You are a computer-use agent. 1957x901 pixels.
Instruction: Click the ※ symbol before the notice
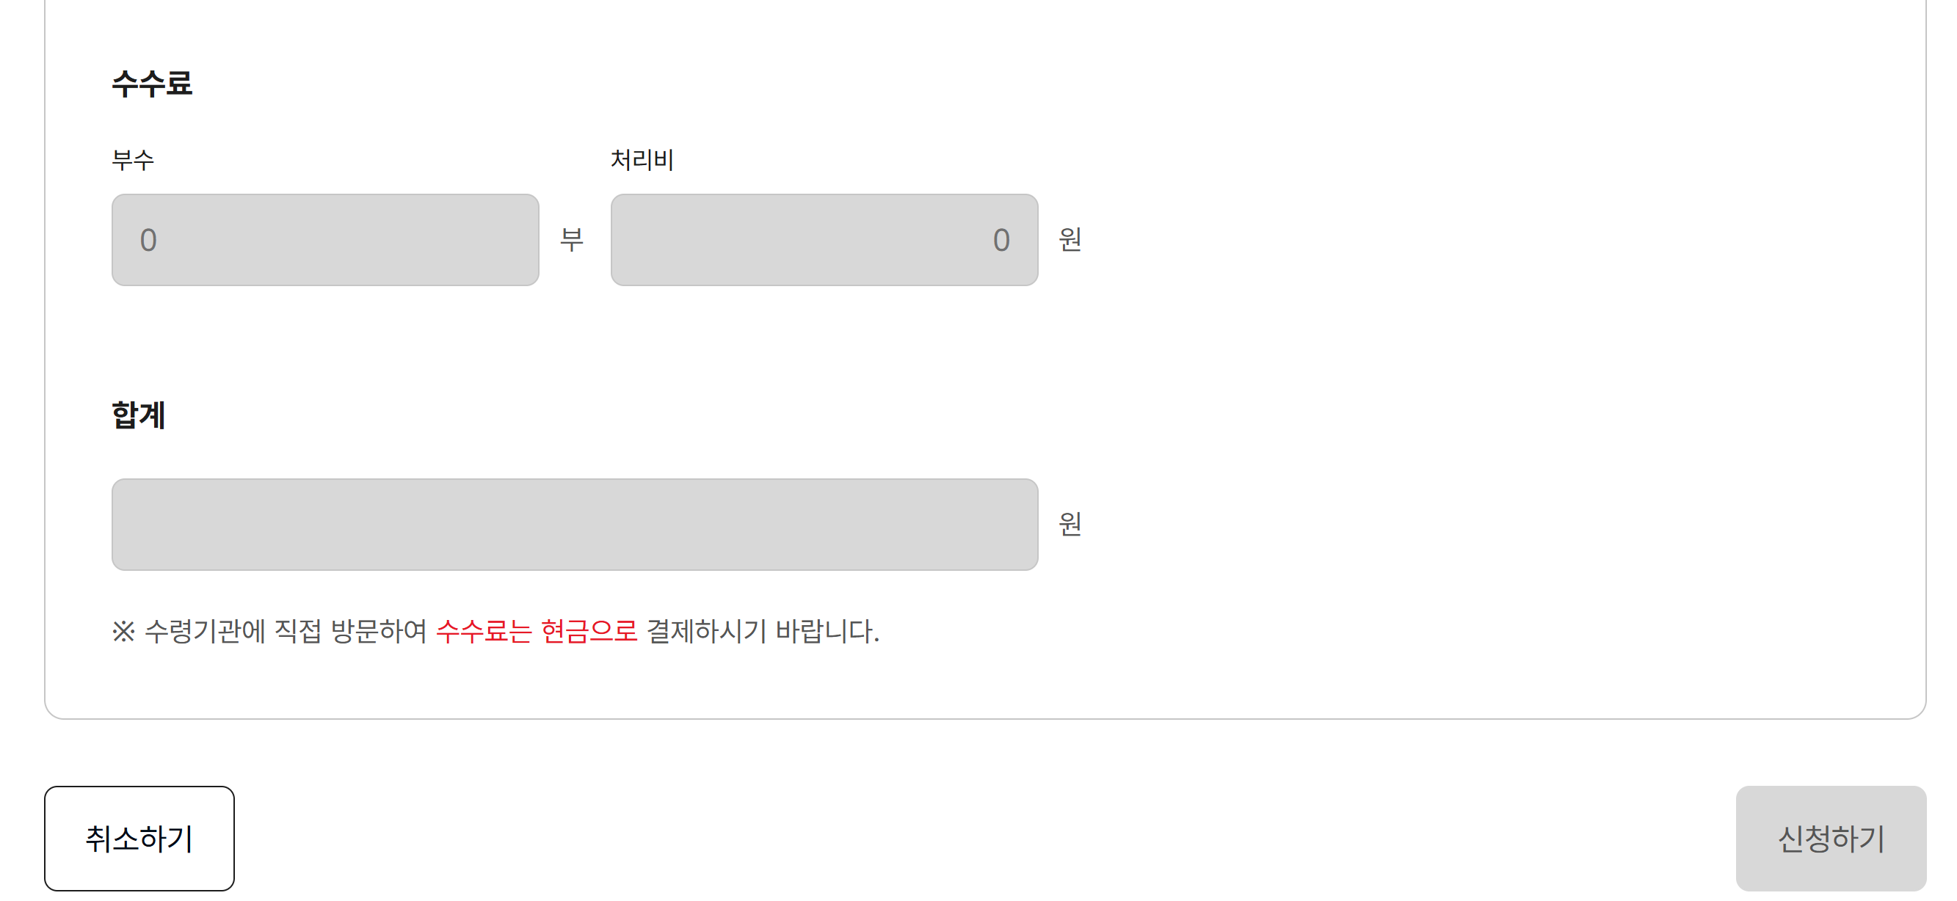123,632
